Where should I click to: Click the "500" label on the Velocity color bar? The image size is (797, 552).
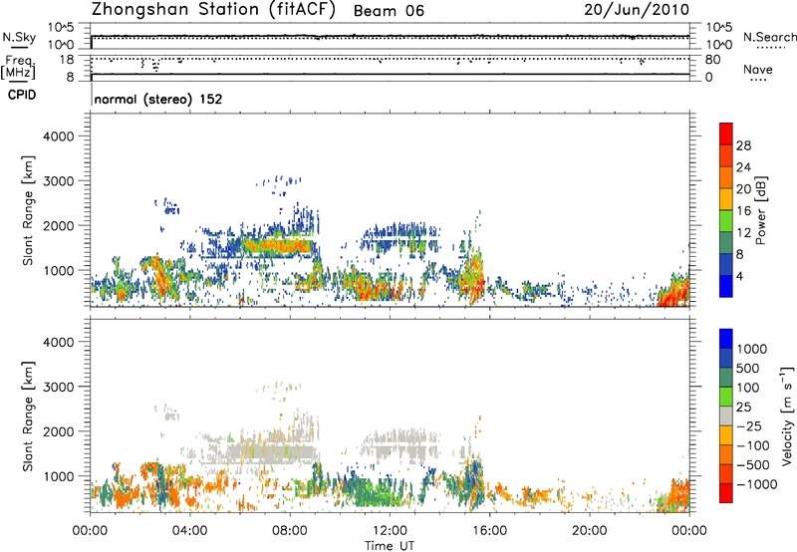coord(746,369)
